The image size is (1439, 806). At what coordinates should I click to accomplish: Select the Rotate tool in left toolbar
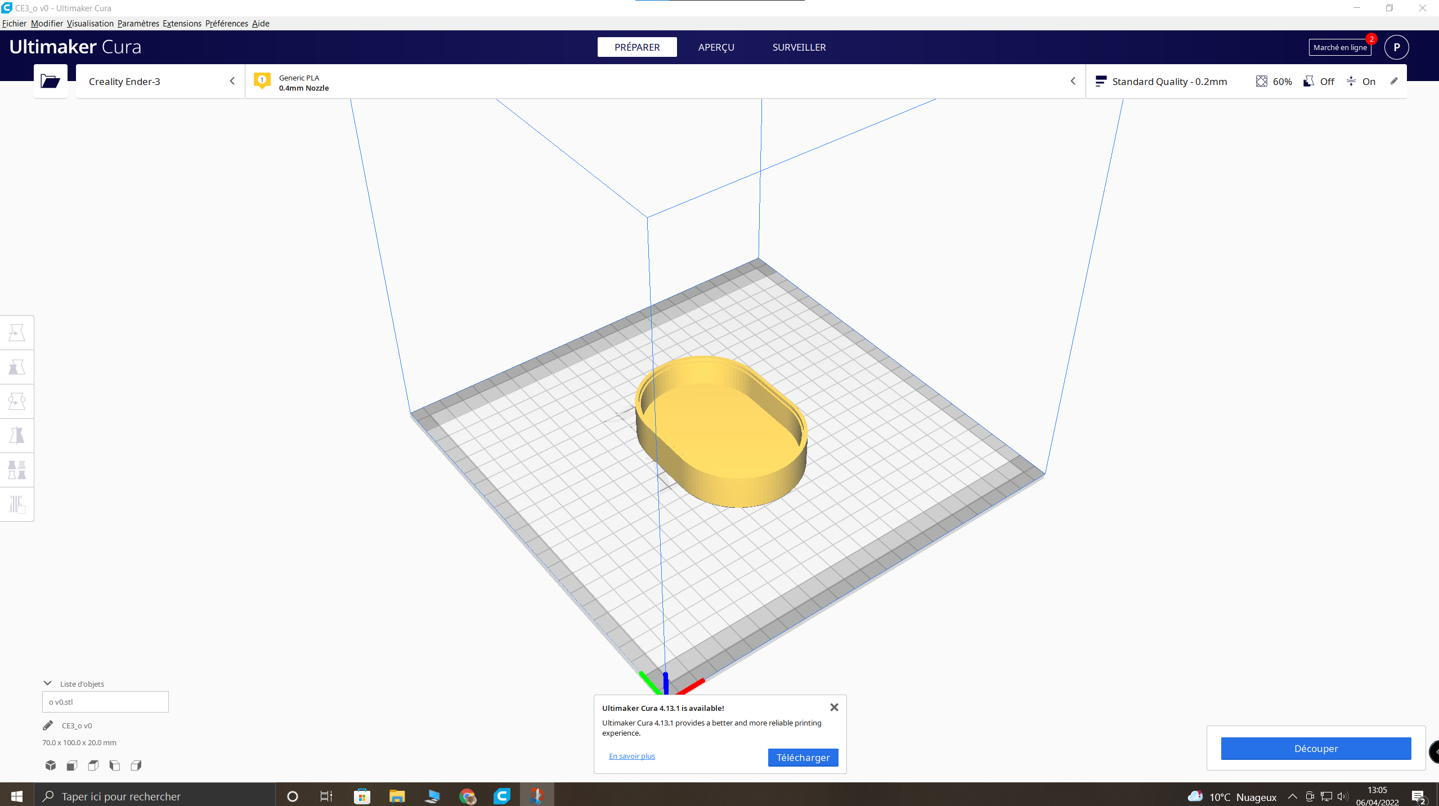click(x=17, y=401)
